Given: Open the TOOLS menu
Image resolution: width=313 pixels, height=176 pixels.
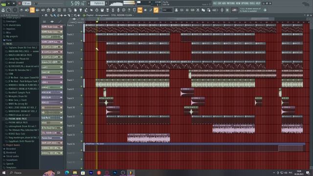Looking at the screenshot, I should click(252, 3).
